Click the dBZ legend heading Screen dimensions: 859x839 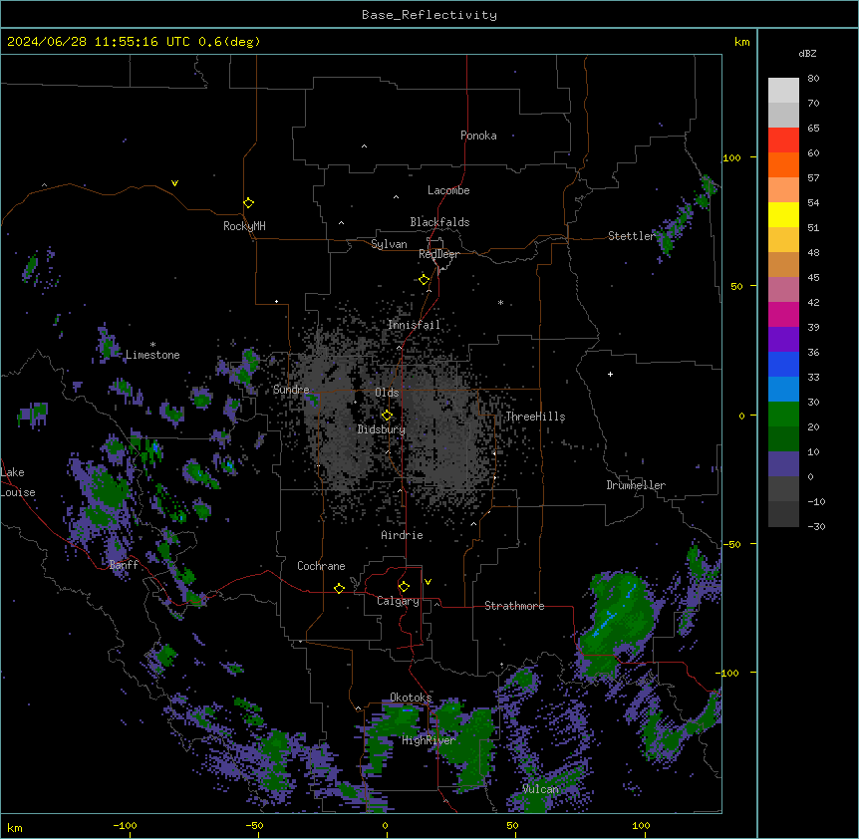[x=807, y=54]
